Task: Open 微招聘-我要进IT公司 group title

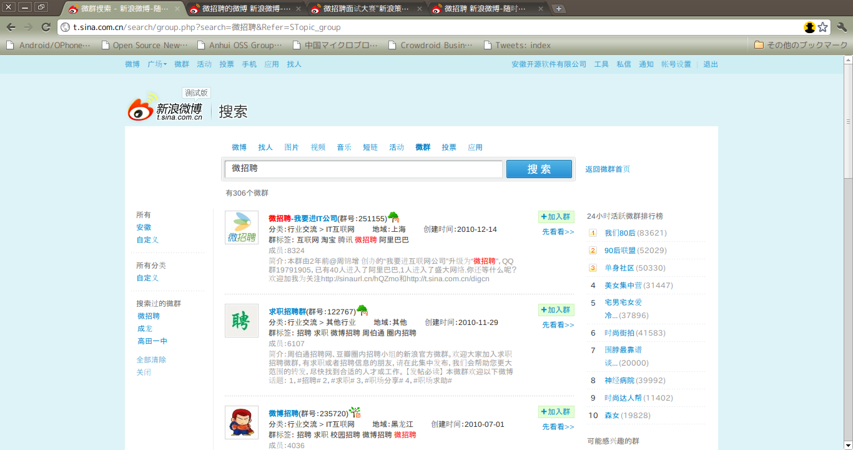Action: pyautogui.click(x=303, y=219)
